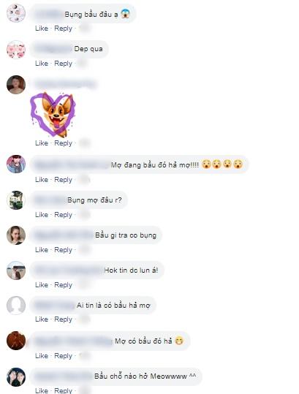Open avatar beside 'Bụng mơ đâu r?'

[16, 200]
